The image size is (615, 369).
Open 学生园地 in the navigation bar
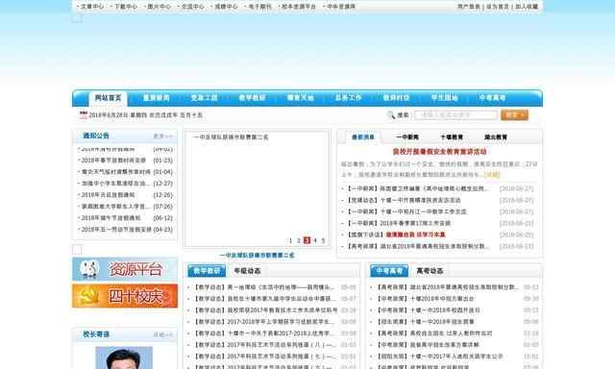click(x=444, y=98)
